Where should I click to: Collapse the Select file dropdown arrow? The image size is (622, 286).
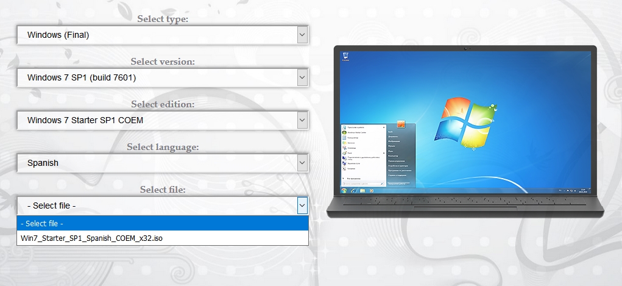tap(302, 206)
